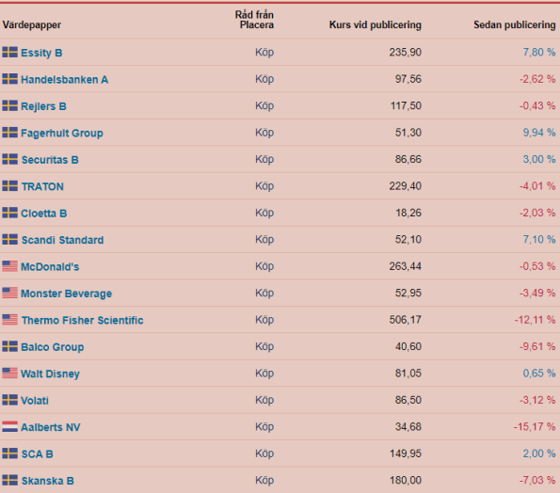Select the -2,62 % value for Handelsbanken A
Viewport: 560px width, 493px height.
537,79
